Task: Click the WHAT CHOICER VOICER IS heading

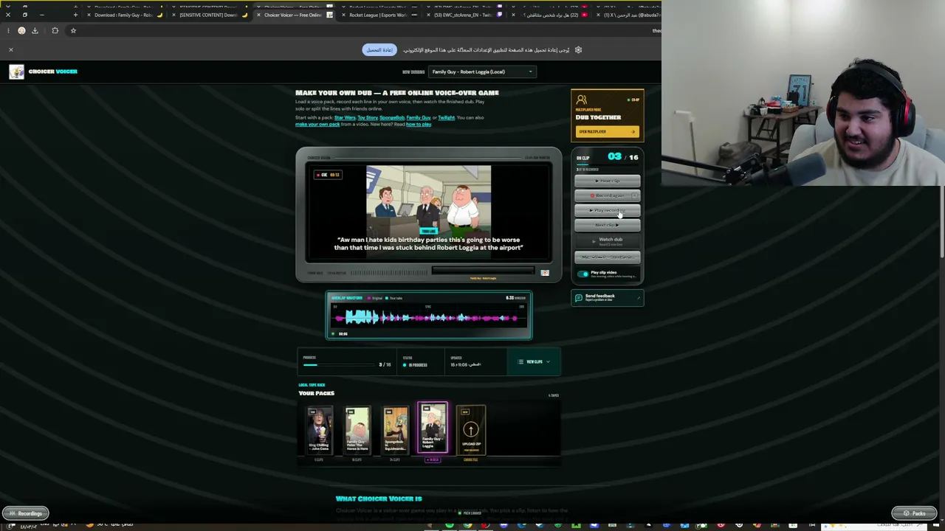Action: pos(379,499)
